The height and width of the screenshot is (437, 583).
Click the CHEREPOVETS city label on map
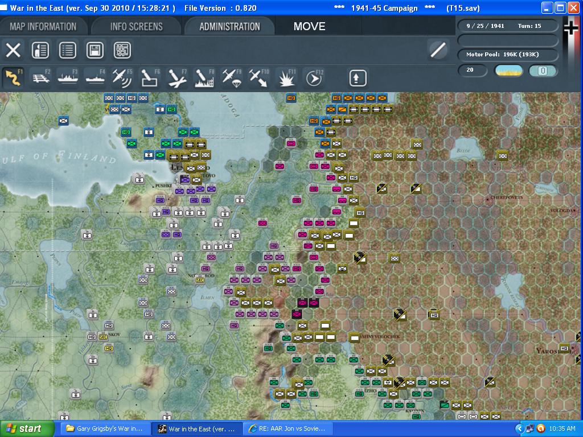coord(506,197)
